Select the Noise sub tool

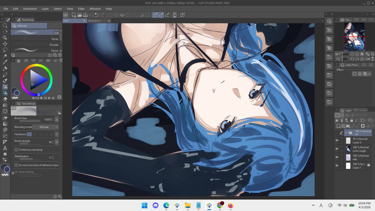(x=35, y=50)
